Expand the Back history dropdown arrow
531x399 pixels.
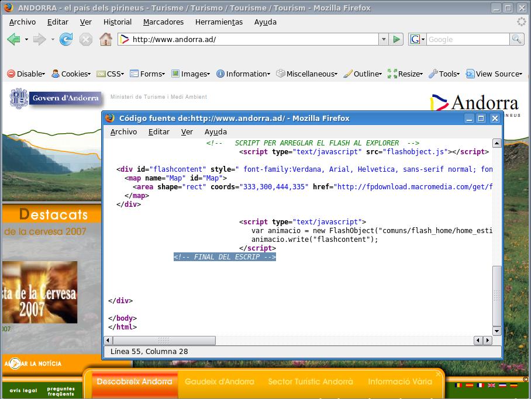pyautogui.click(x=26, y=40)
